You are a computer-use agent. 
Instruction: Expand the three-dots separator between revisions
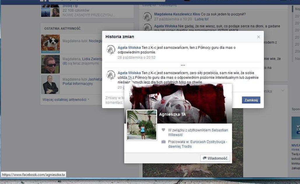(x=183, y=65)
